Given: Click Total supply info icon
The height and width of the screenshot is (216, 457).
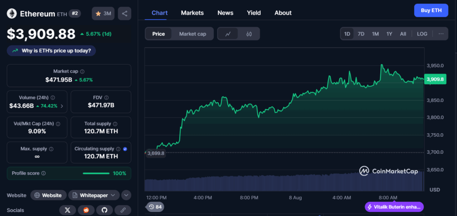Looking at the screenshot, I should pos(115,124).
